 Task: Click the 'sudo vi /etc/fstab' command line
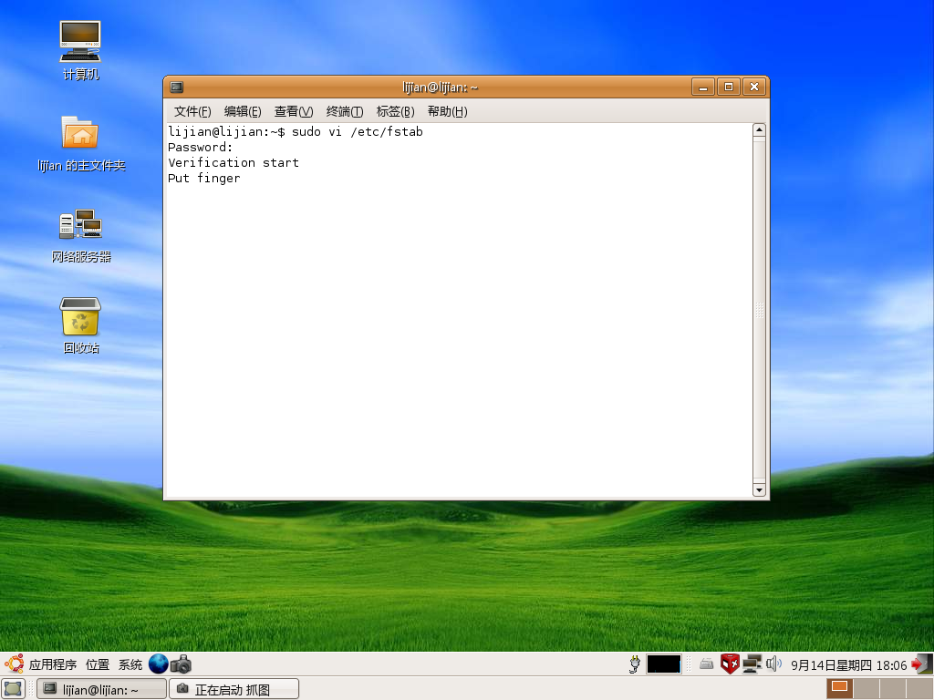pyautogui.click(x=358, y=131)
